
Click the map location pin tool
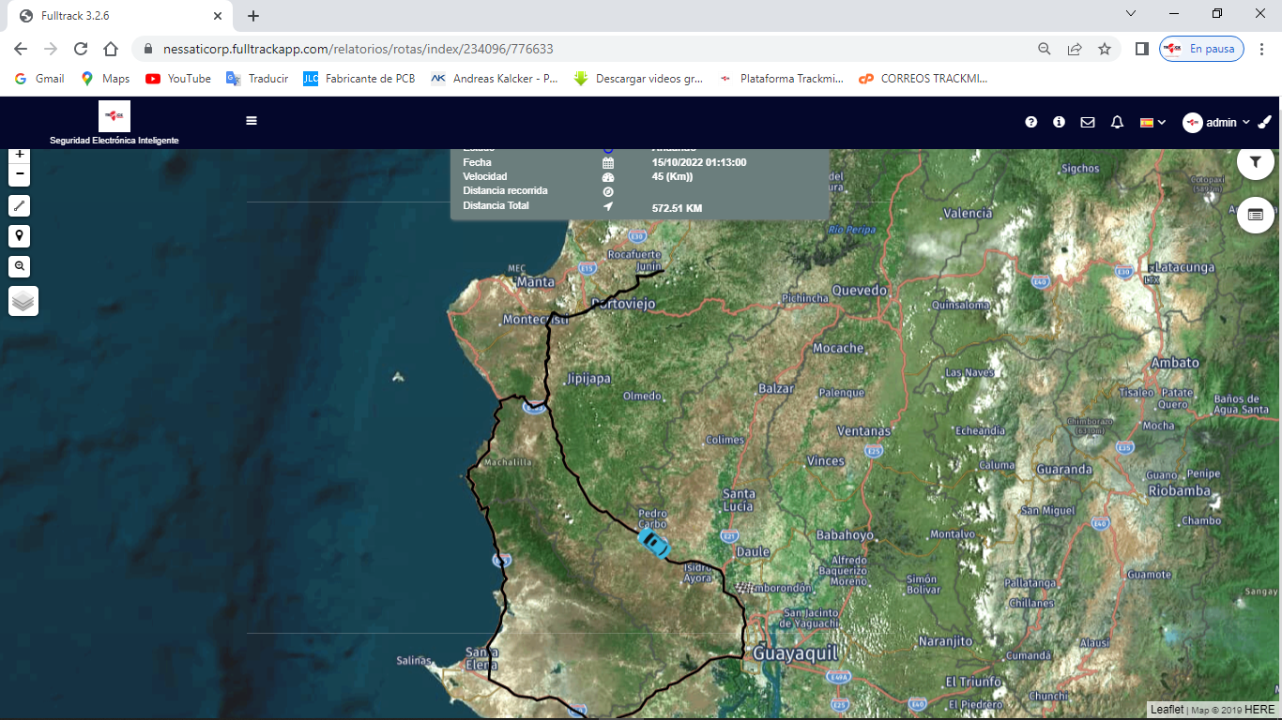point(20,236)
